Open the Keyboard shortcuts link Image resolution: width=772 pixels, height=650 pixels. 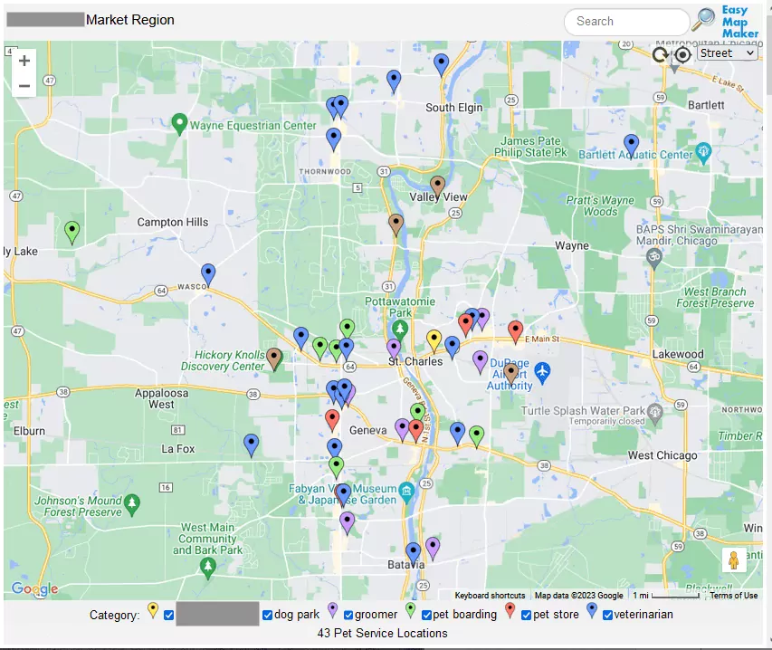490,596
